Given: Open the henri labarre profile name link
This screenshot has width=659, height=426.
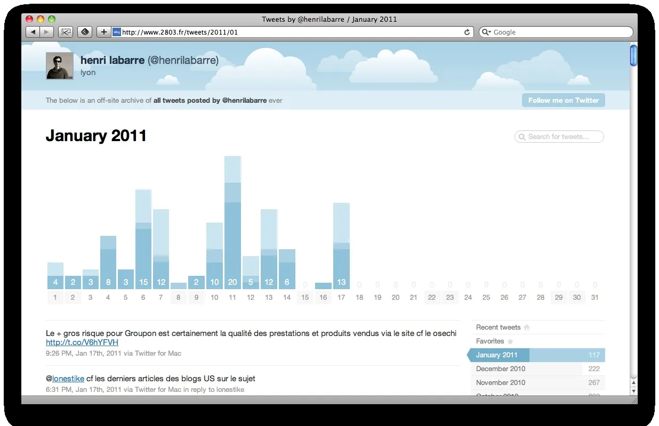Looking at the screenshot, I should tap(112, 60).
